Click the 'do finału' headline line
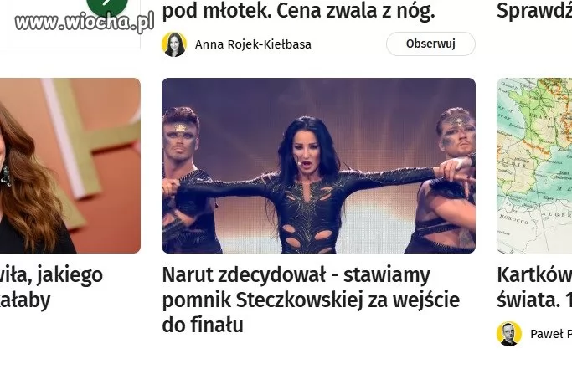The image size is (572, 369). pyautogui.click(x=203, y=325)
